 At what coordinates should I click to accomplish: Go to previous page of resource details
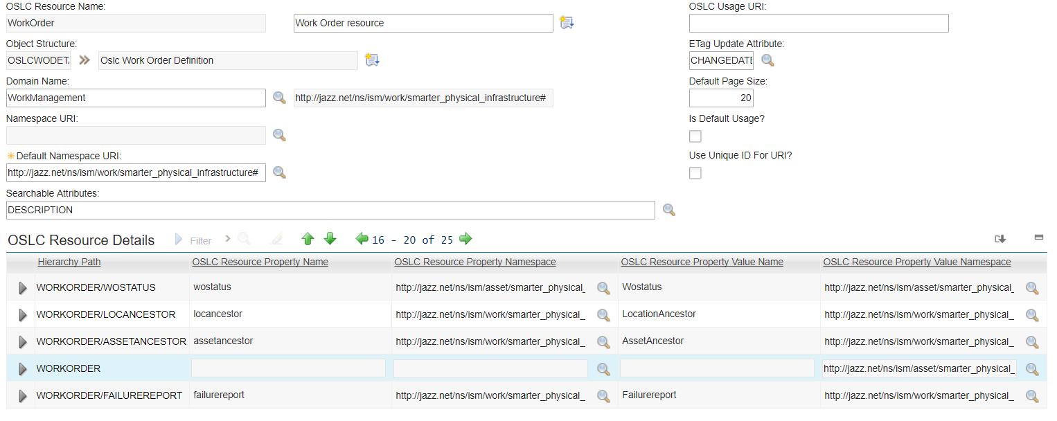coord(362,239)
